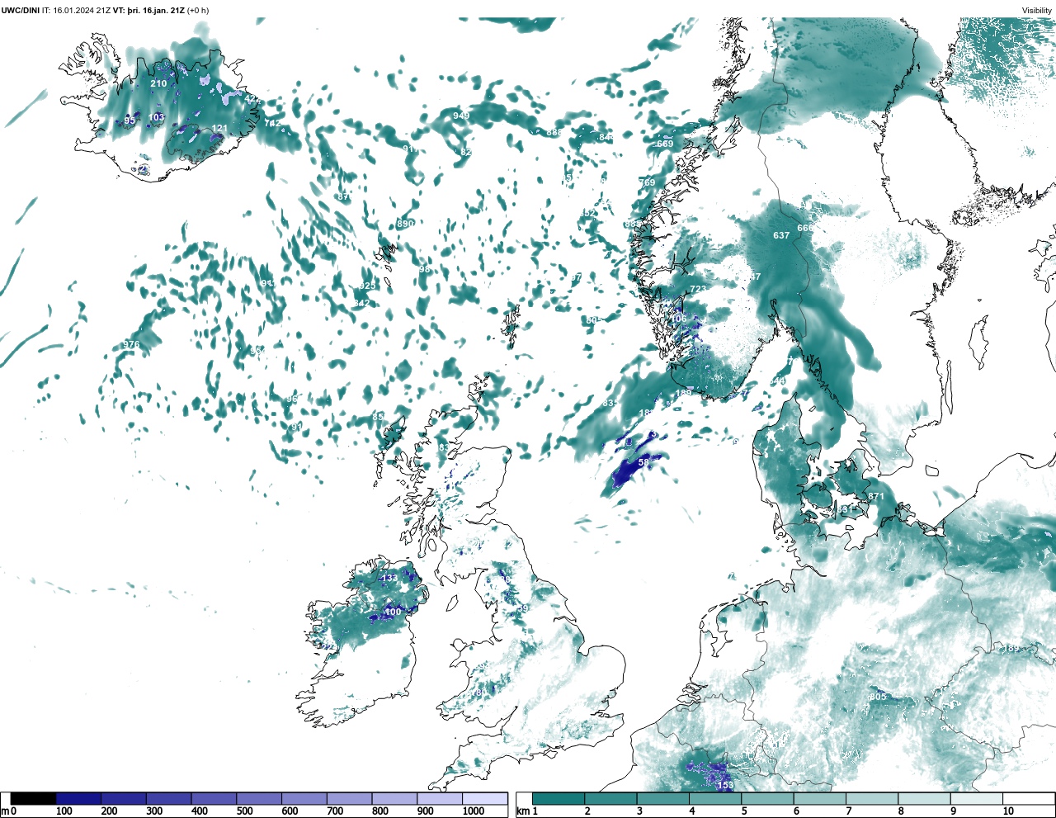This screenshot has height=818, width=1056.
Task: Click the black 0–100 m legend swatch
Action: tap(34, 798)
